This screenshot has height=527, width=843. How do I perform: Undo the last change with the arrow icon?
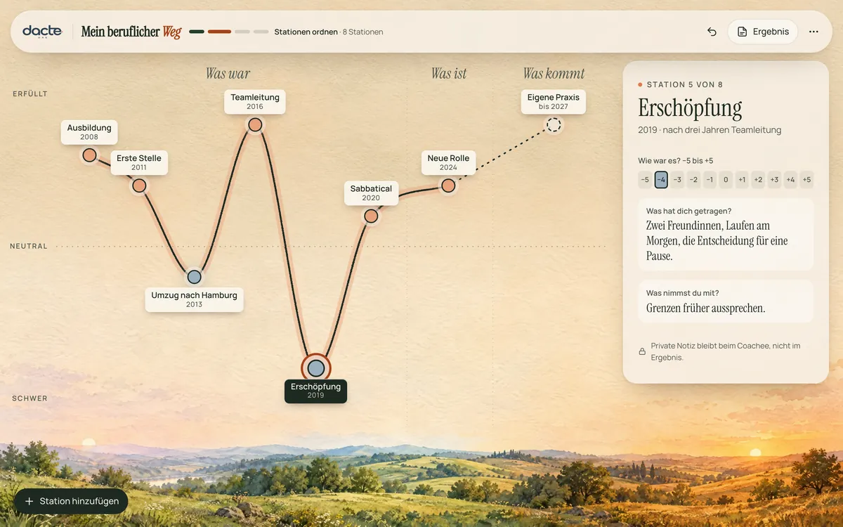click(x=712, y=32)
